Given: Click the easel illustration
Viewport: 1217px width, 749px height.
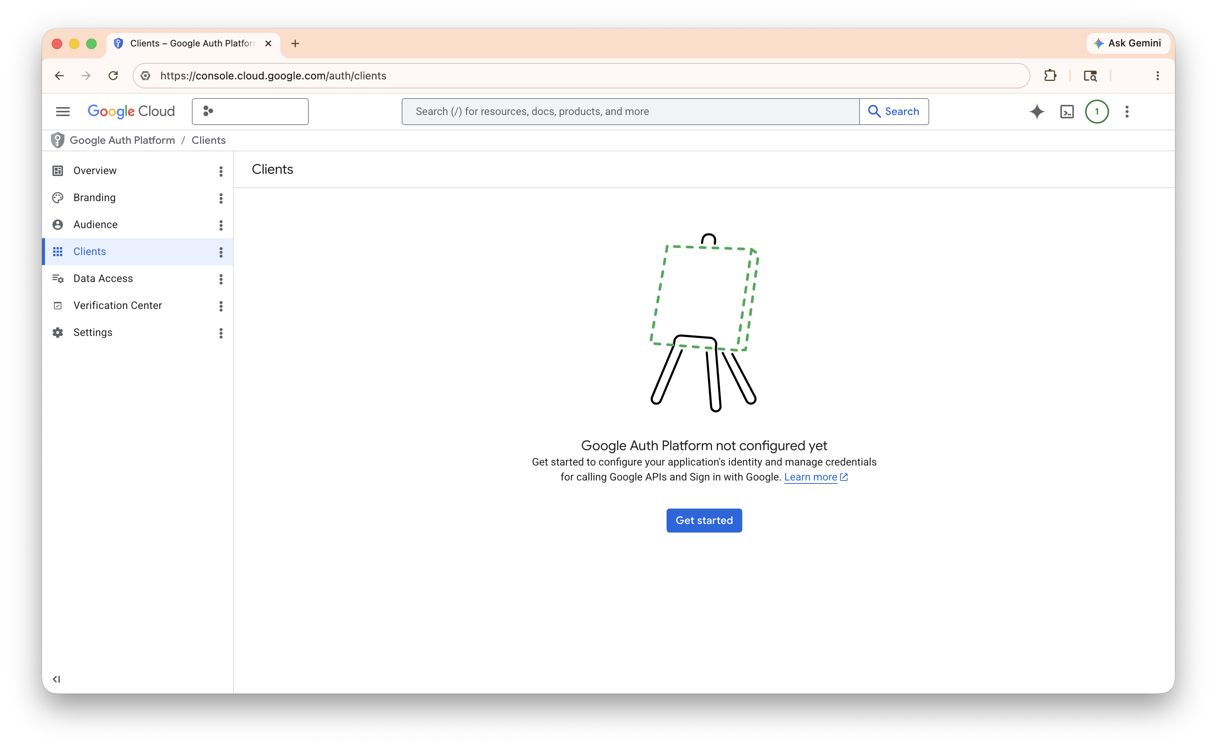Looking at the screenshot, I should 704,322.
